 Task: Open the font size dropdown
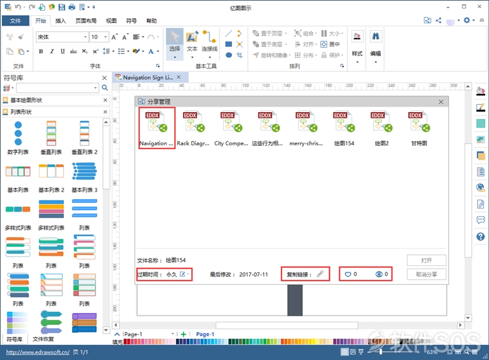[x=105, y=37]
